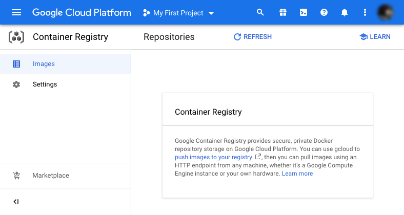The width and height of the screenshot is (404, 215).
Task: Open the Learn more link
Action: pyautogui.click(x=297, y=174)
